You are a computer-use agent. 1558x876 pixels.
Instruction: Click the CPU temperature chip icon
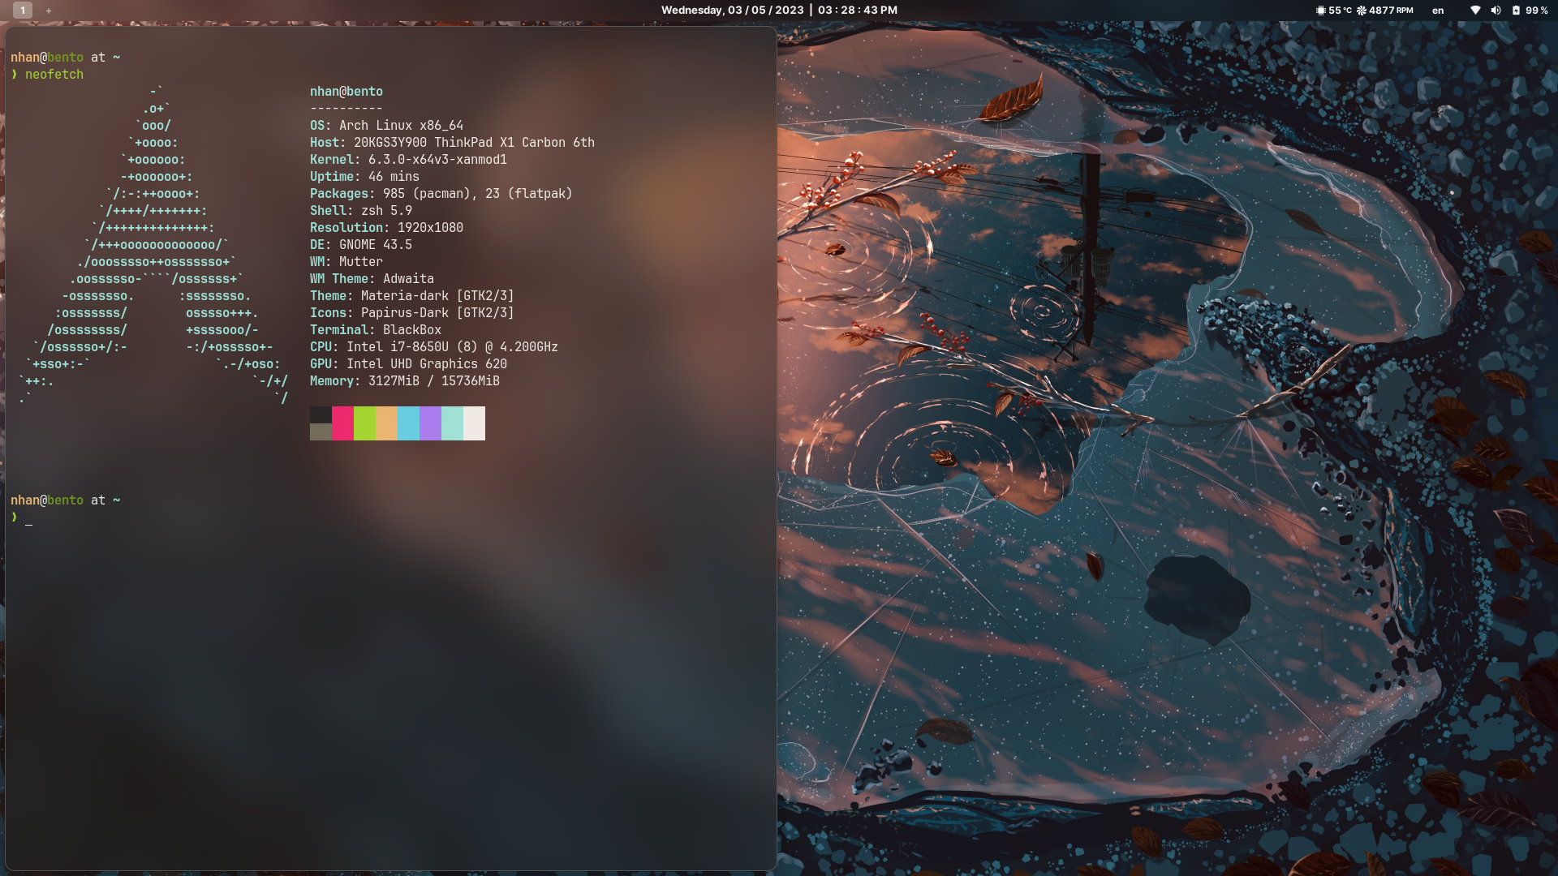coord(1321,11)
